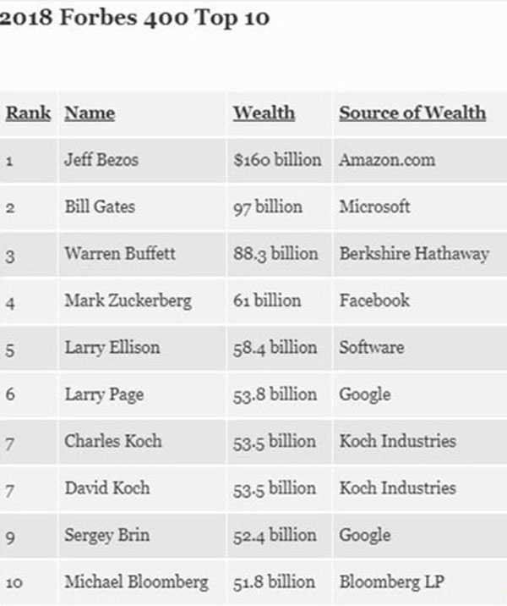The height and width of the screenshot is (606, 507).
Task: Click the Name column header
Action: [90, 113]
